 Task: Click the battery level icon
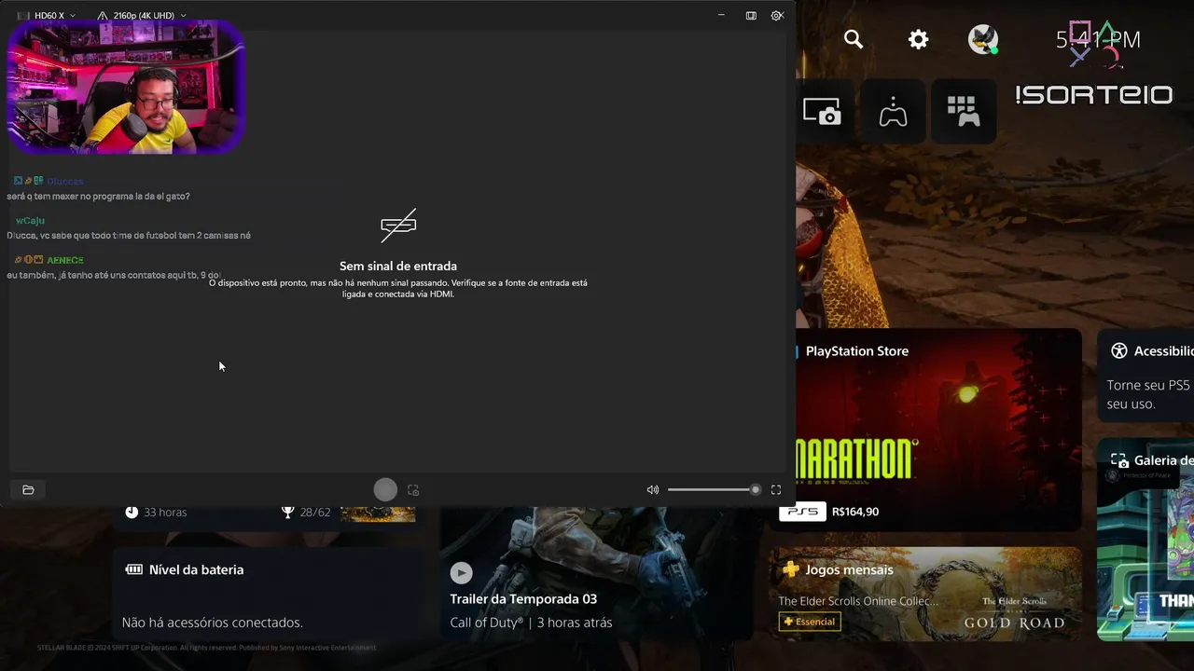click(133, 569)
